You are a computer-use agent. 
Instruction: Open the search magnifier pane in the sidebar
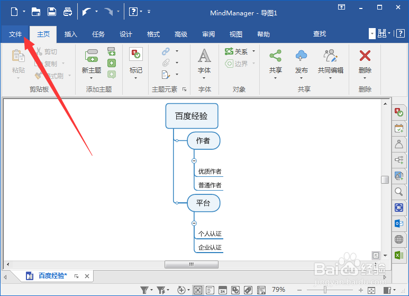pos(398,192)
